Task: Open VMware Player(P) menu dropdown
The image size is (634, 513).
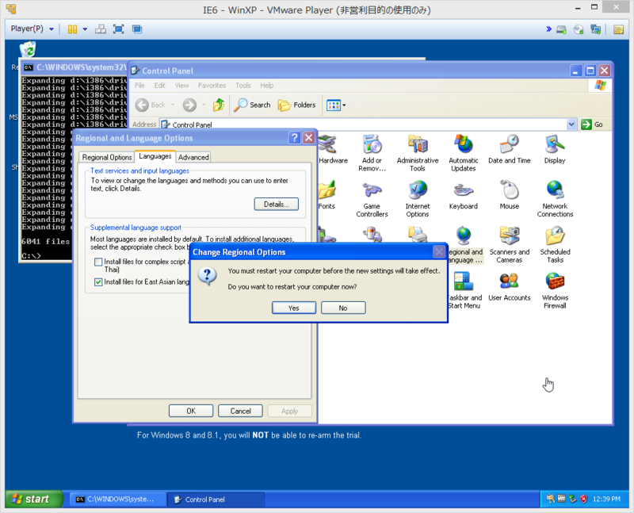Action: pos(32,29)
